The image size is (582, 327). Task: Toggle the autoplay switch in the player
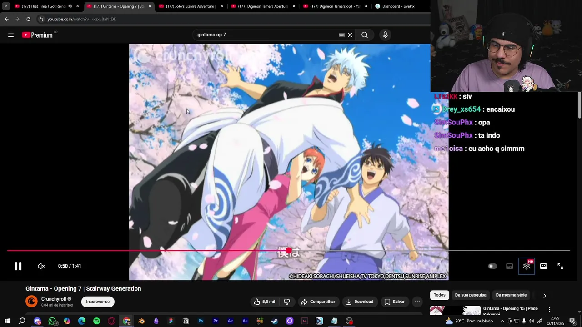(492, 266)
